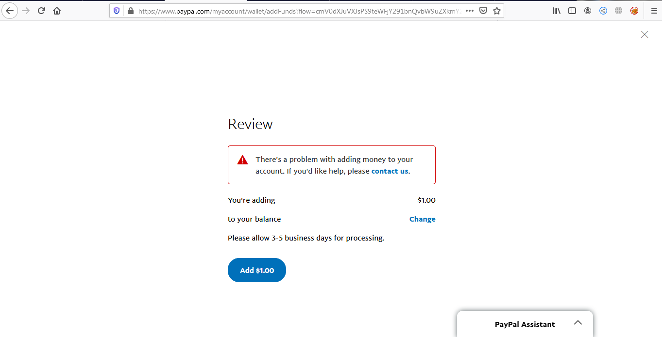
Task: Click the gray globe extension icon
Action: pos(618,11)
